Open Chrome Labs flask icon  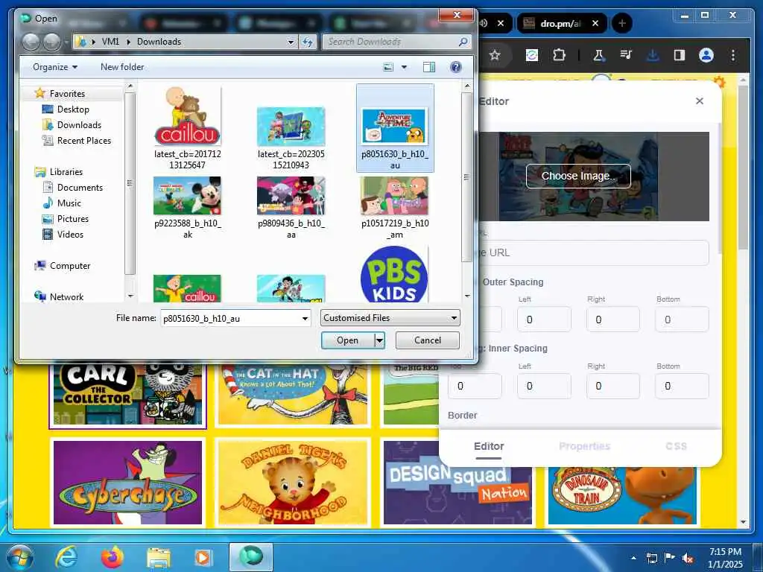[598, 55]
